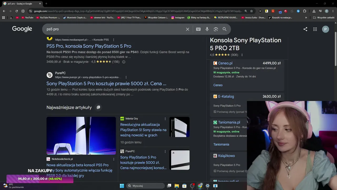This screenshot has height=190, width=337.
Task: Open Windows Settings gear on the taskbar
Action: pyautogui.click(x=207, y=186)
